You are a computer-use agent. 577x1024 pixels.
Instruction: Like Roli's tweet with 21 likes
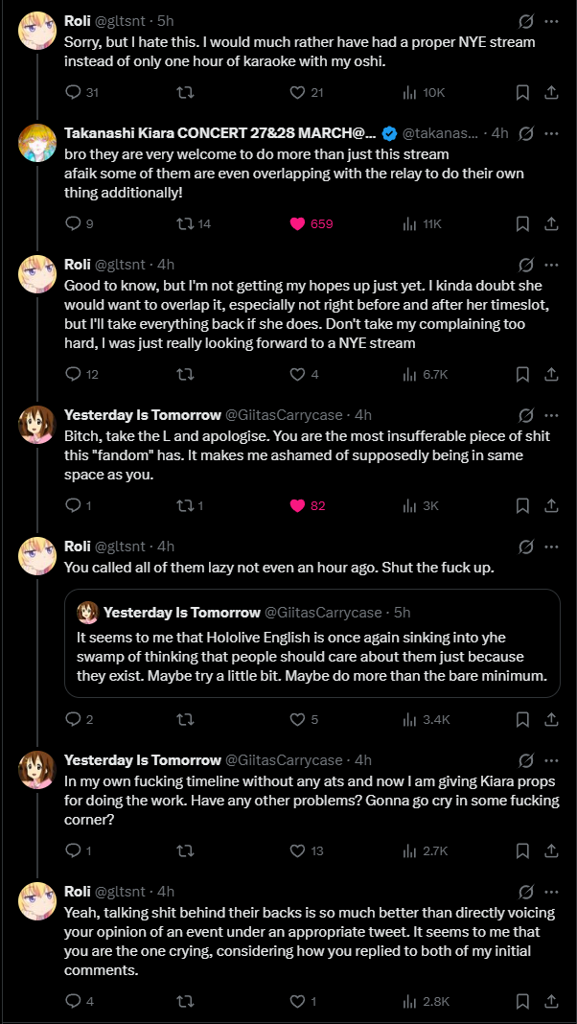(x=297, y=92)
